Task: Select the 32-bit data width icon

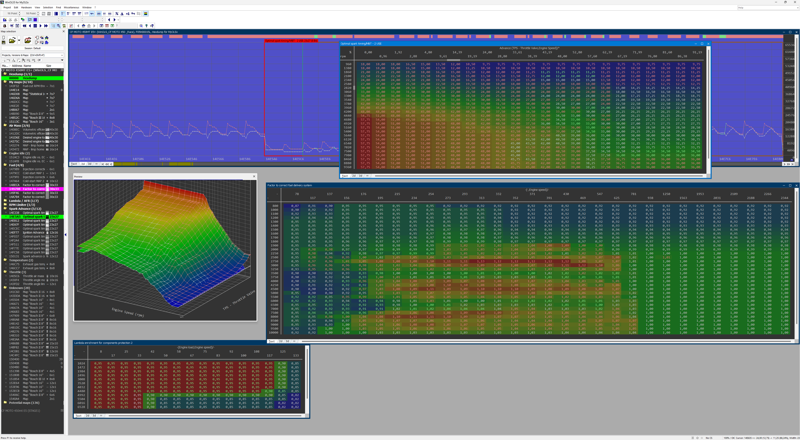Action: click(74, 14)
